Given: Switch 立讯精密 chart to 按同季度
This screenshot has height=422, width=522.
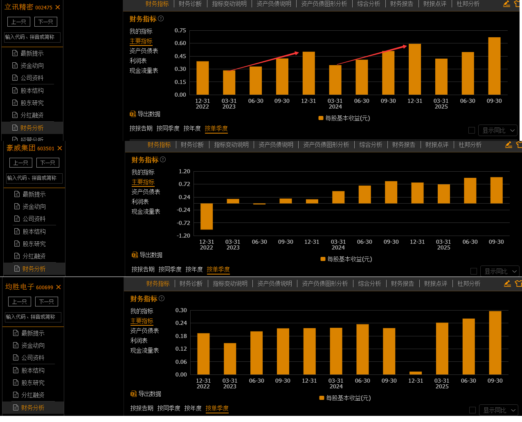Looking at the screenshot, I should click(168, 128).
